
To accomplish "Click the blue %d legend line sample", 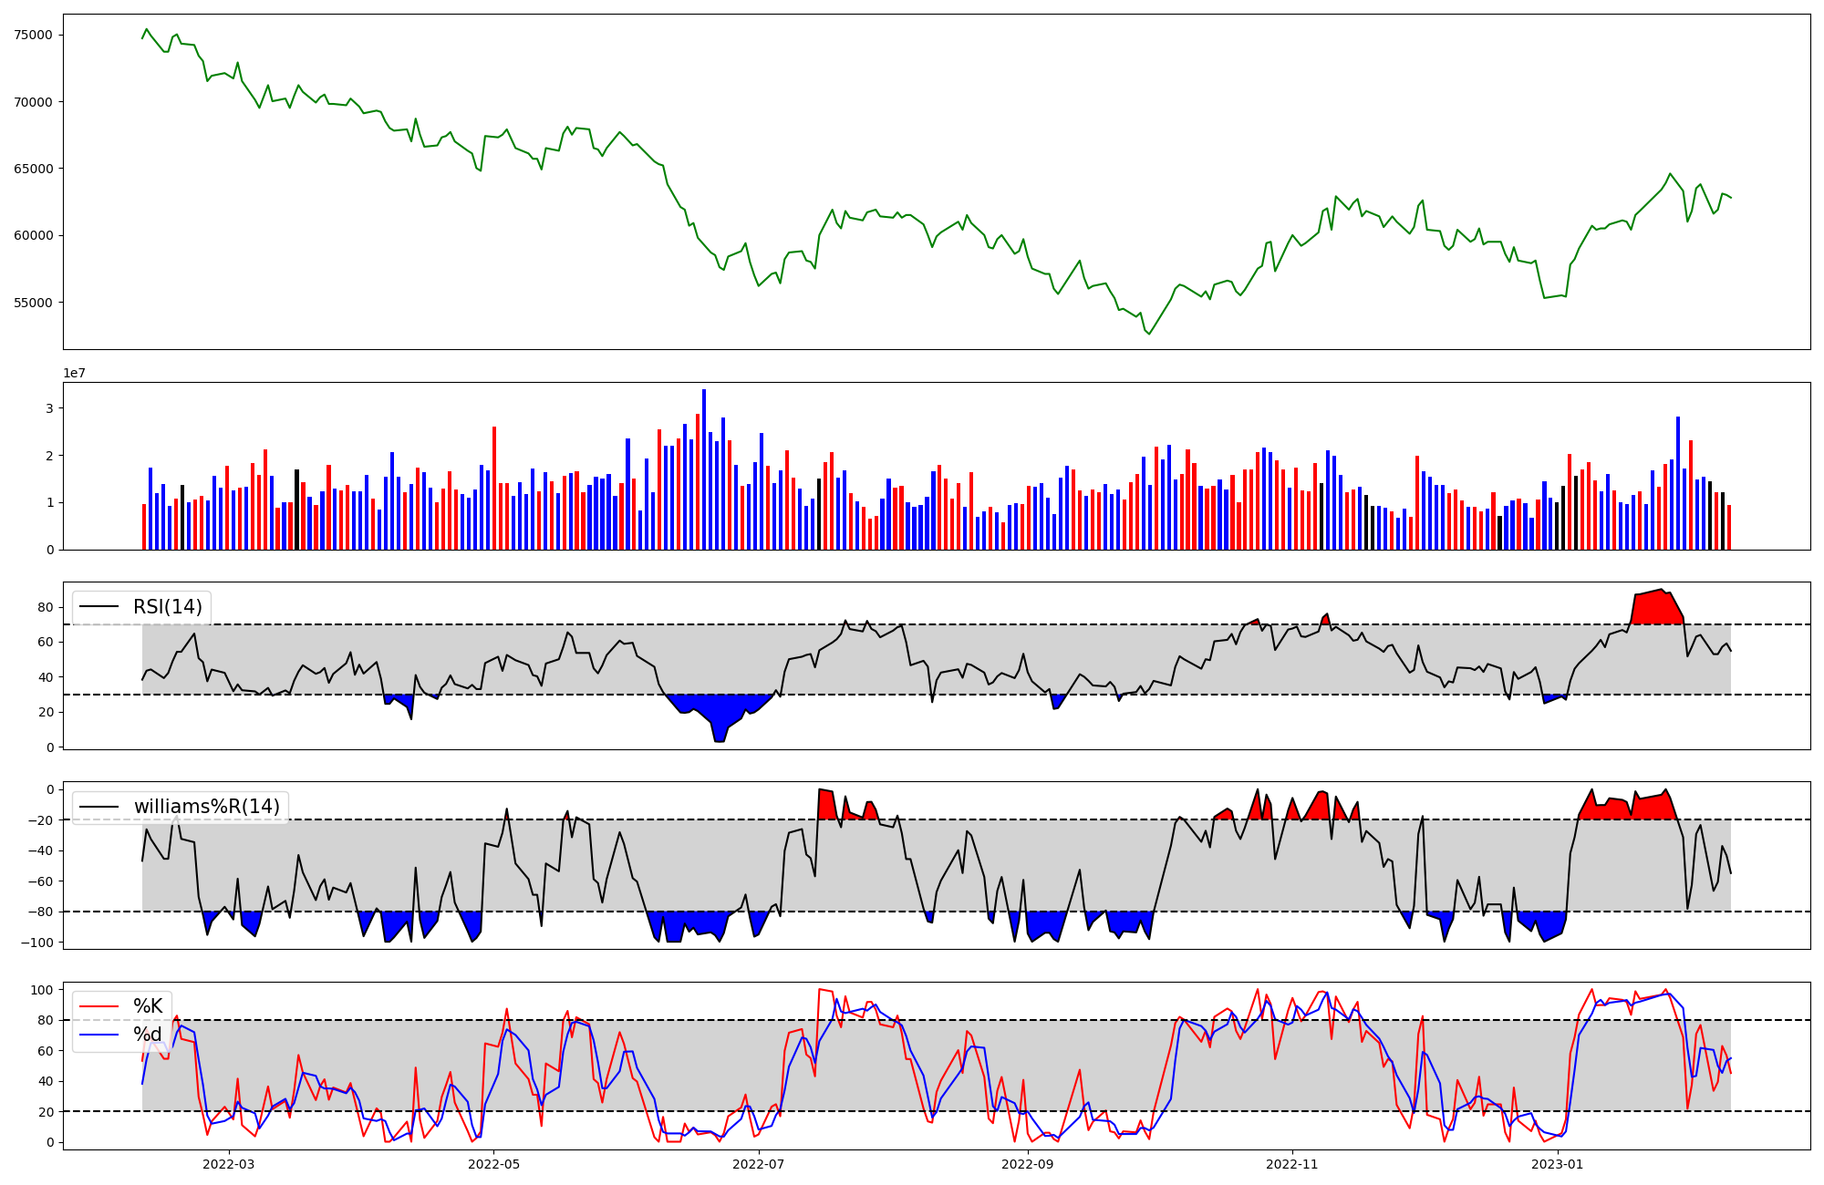I will click(x=99, y=1034).
